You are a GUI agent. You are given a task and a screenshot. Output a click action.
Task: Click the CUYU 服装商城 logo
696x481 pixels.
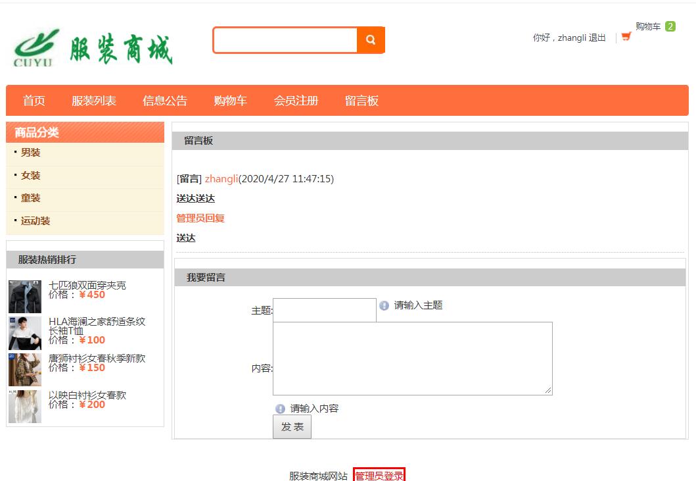(x=93, y=47)
